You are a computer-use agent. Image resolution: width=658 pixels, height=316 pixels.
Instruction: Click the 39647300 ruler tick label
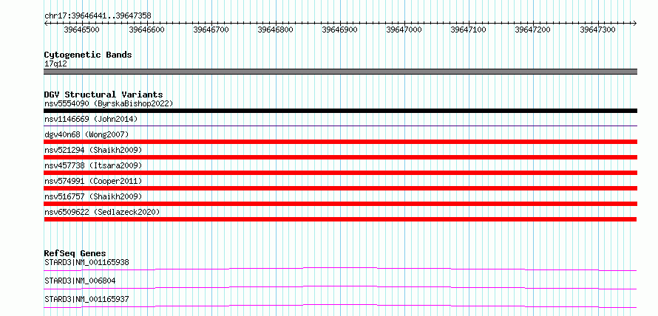(x=597, y=30)
